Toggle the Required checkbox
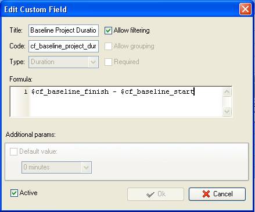This screenshot has height=212, width=255. coord(108,62)
